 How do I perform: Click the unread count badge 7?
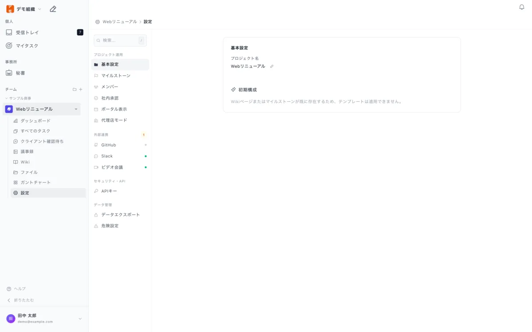pyautogui.click(x=80, y=32)
